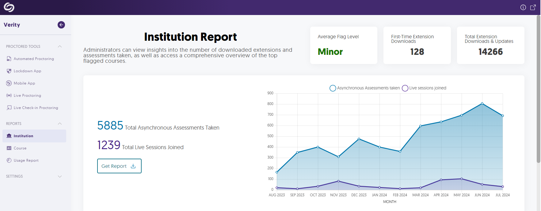This screenshot has height=211, width=541.
Task: Open the Institution report link in sidebar
Action: point(23,136)
